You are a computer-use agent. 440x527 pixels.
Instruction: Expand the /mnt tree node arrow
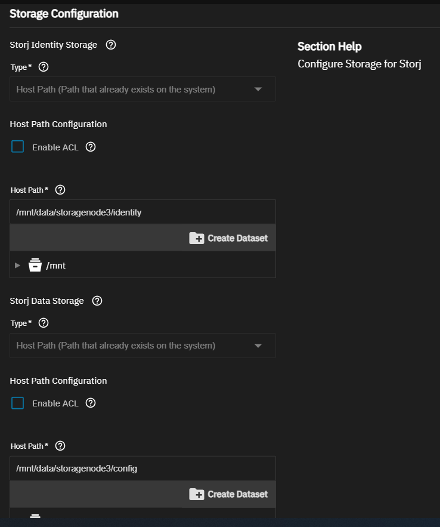coord(17,265)
